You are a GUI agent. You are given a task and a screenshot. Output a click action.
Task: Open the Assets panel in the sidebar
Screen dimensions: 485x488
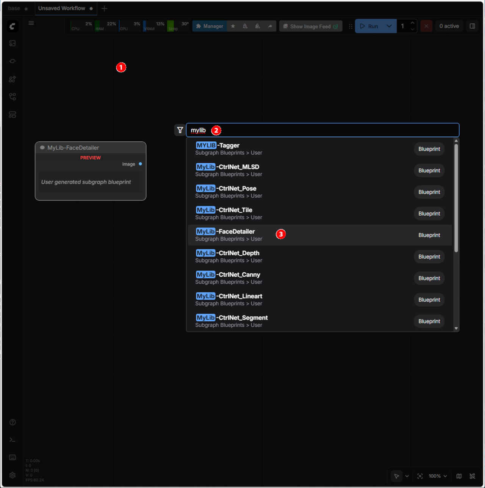pos(13,44)
